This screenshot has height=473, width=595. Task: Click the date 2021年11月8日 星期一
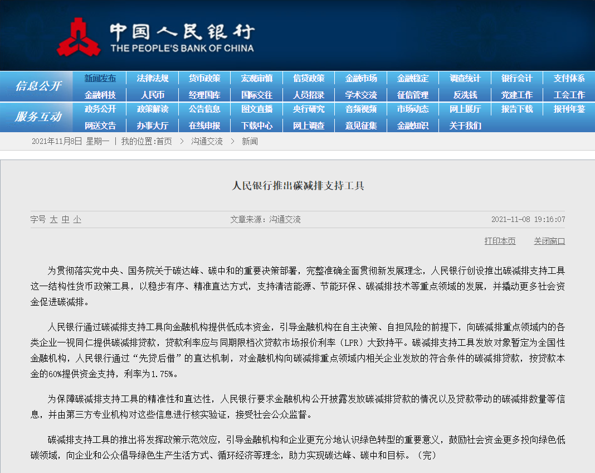[71, 141]
